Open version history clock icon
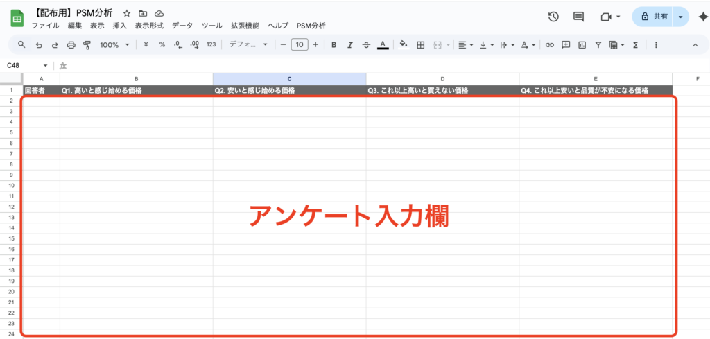 tap(553, 17)
